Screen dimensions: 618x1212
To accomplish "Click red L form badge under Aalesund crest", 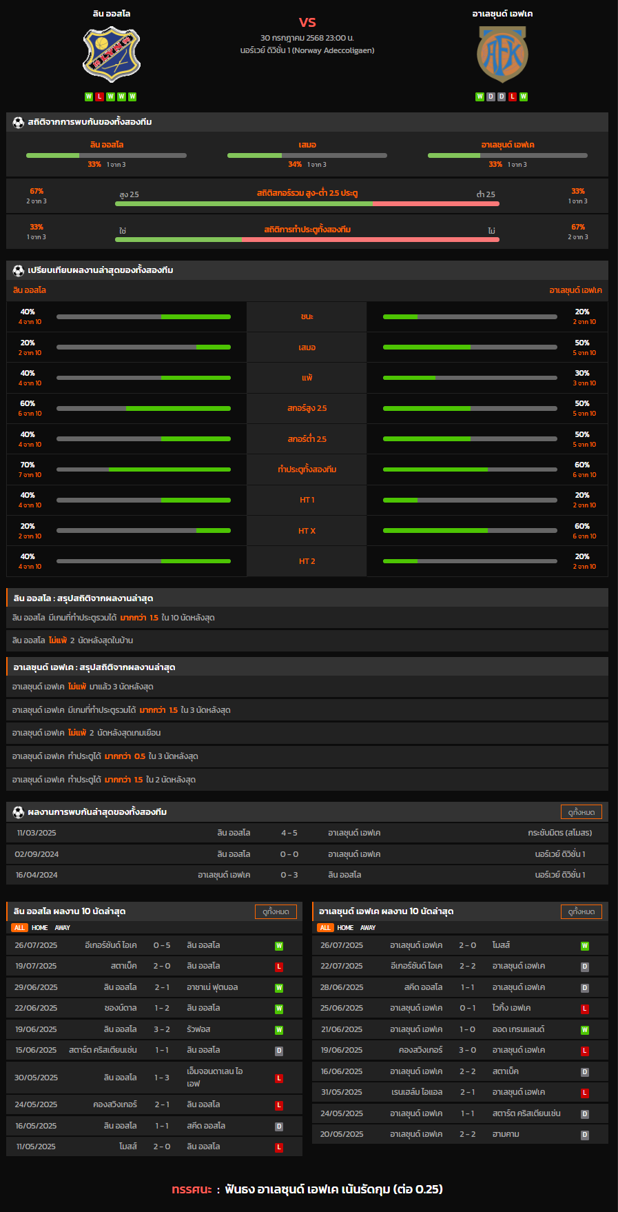I will pyautogui.click(x=513, y=97).
